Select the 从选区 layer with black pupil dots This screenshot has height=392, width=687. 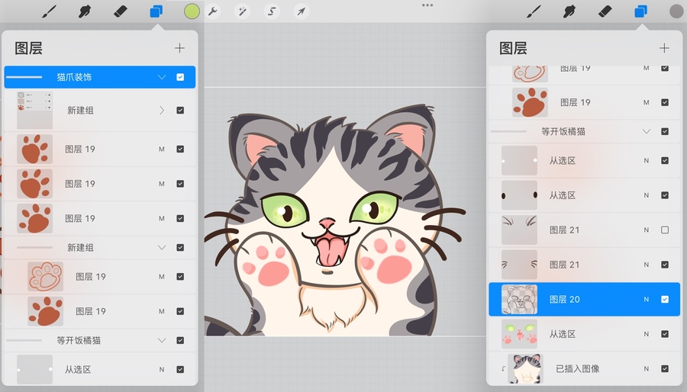584,195
